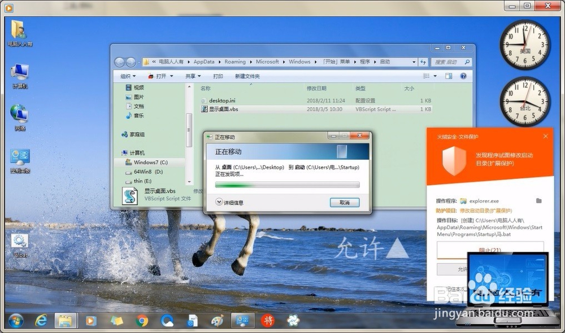Jump to the 程序 breadcrumb segment

(364, 62)
